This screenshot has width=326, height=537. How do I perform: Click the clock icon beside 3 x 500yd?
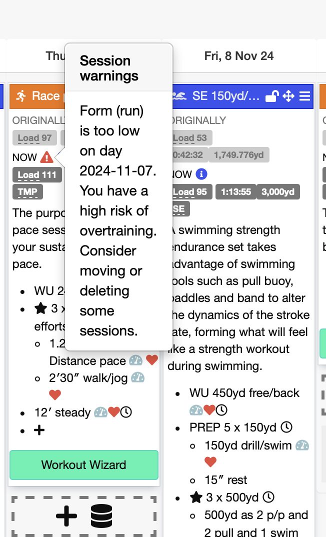point(269,497)
